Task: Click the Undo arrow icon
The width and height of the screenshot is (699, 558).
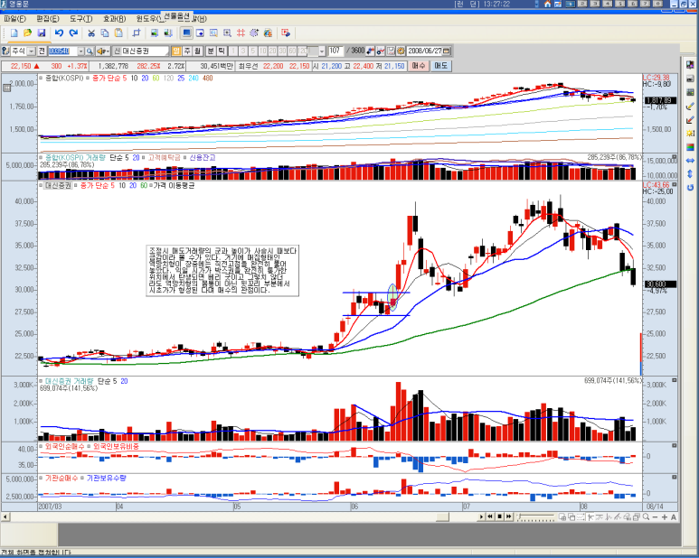Action: tap(59, 33)
